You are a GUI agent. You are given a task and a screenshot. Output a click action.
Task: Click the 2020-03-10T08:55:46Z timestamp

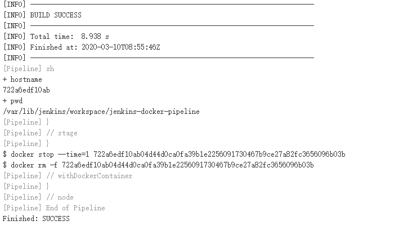pyautogui.click(x=121, y=47)
